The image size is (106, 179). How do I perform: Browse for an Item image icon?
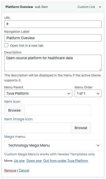pos(81,128)
